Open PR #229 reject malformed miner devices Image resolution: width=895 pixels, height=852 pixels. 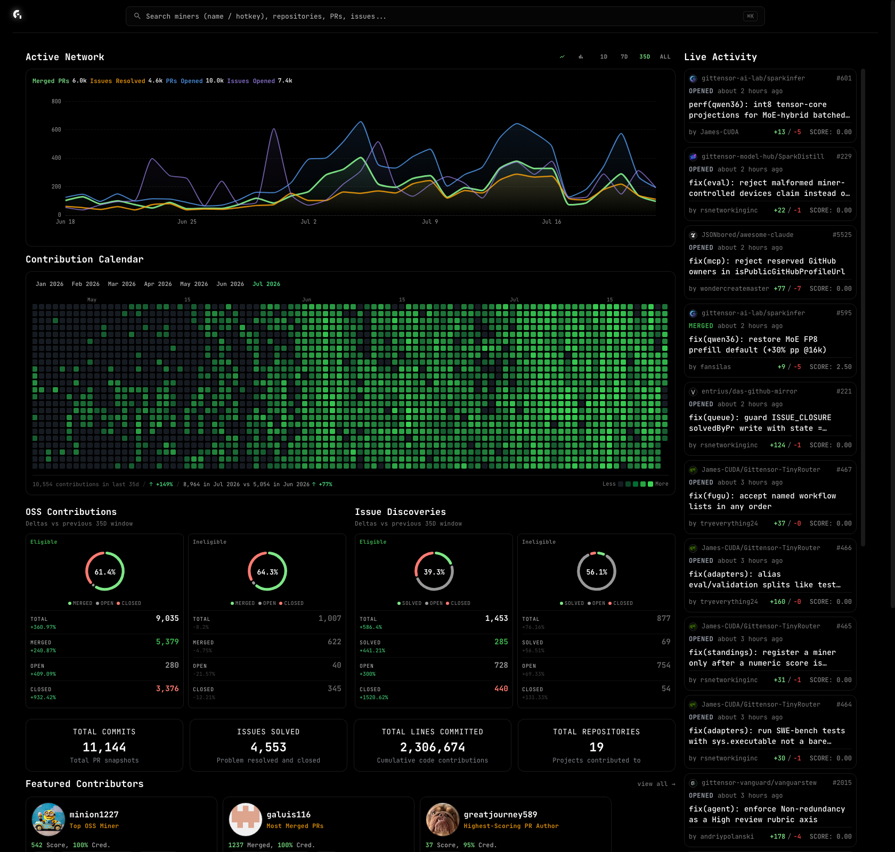pyautogui.click(x=770, y=189)
